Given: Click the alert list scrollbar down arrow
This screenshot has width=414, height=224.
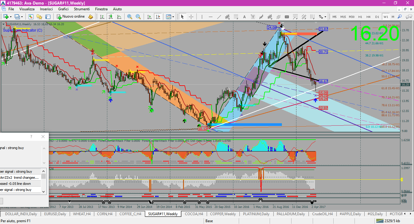Looking at the screenshot, I should [44, 192].
